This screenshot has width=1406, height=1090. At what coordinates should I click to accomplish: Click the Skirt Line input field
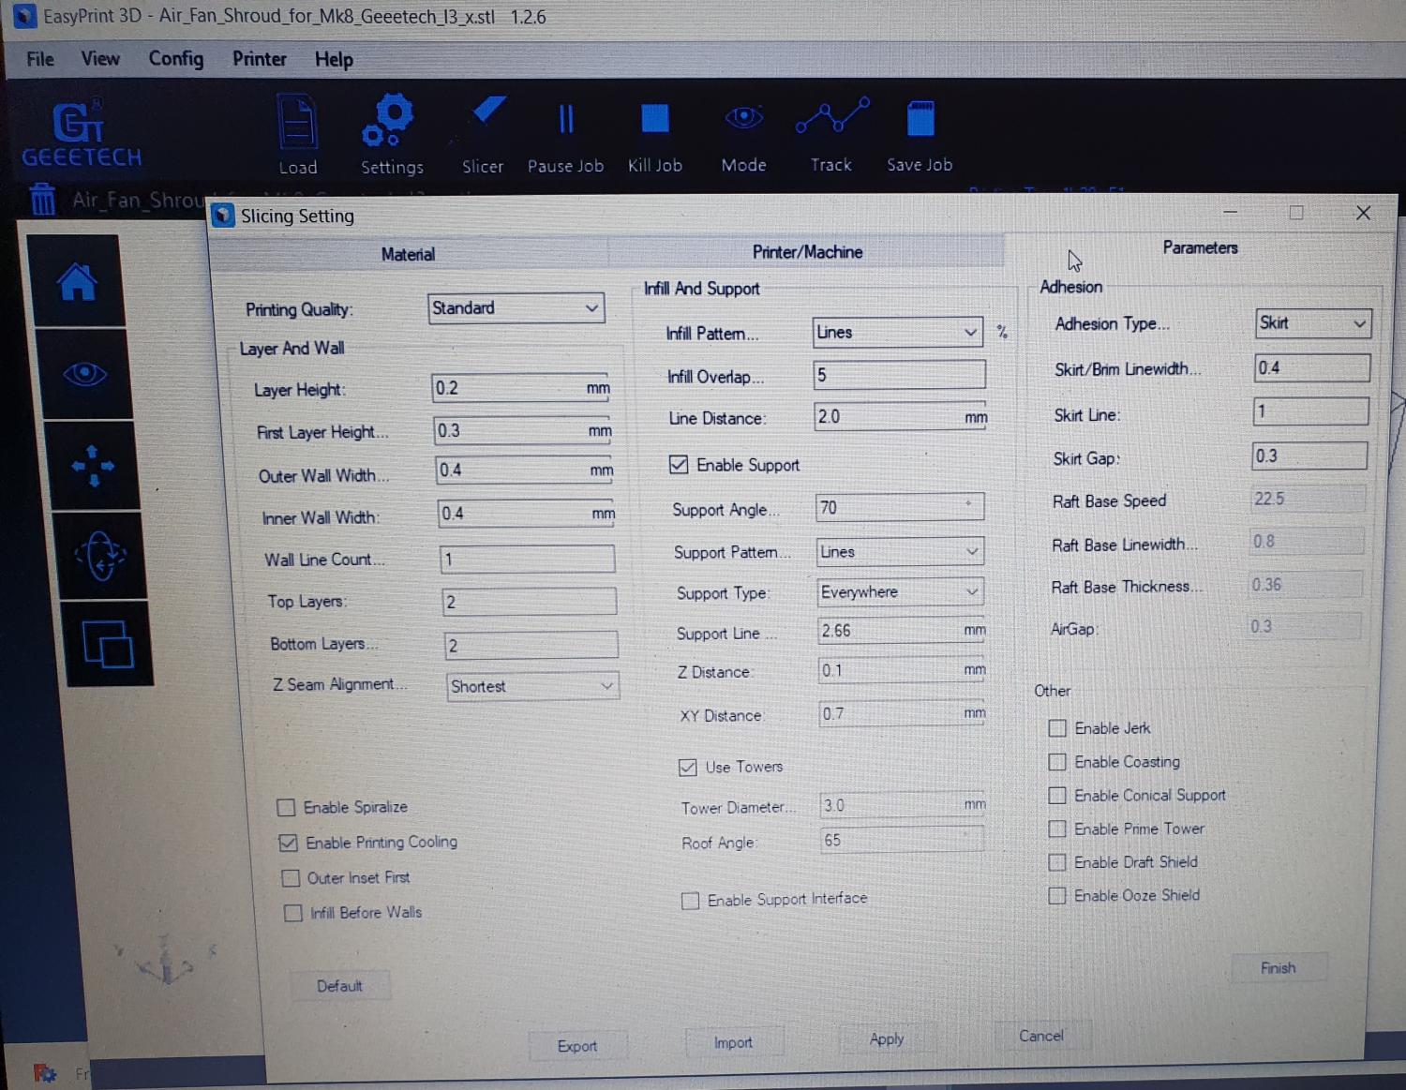click(x=1311, y=411)
